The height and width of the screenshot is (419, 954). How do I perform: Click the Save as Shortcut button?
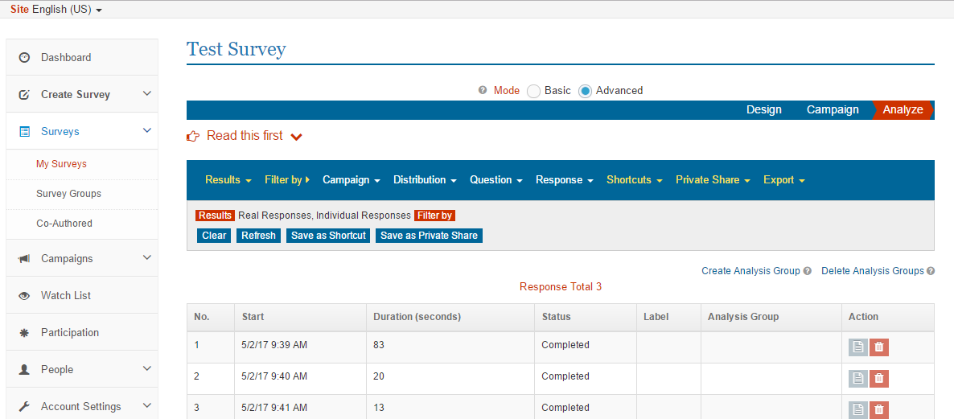328,236
